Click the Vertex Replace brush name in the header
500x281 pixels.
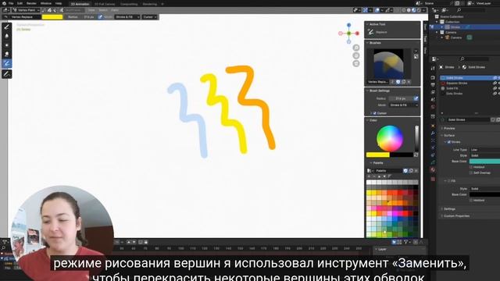[22, 17]
